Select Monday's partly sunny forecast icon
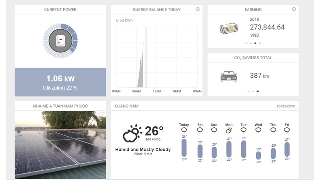 tap(229, 130)
